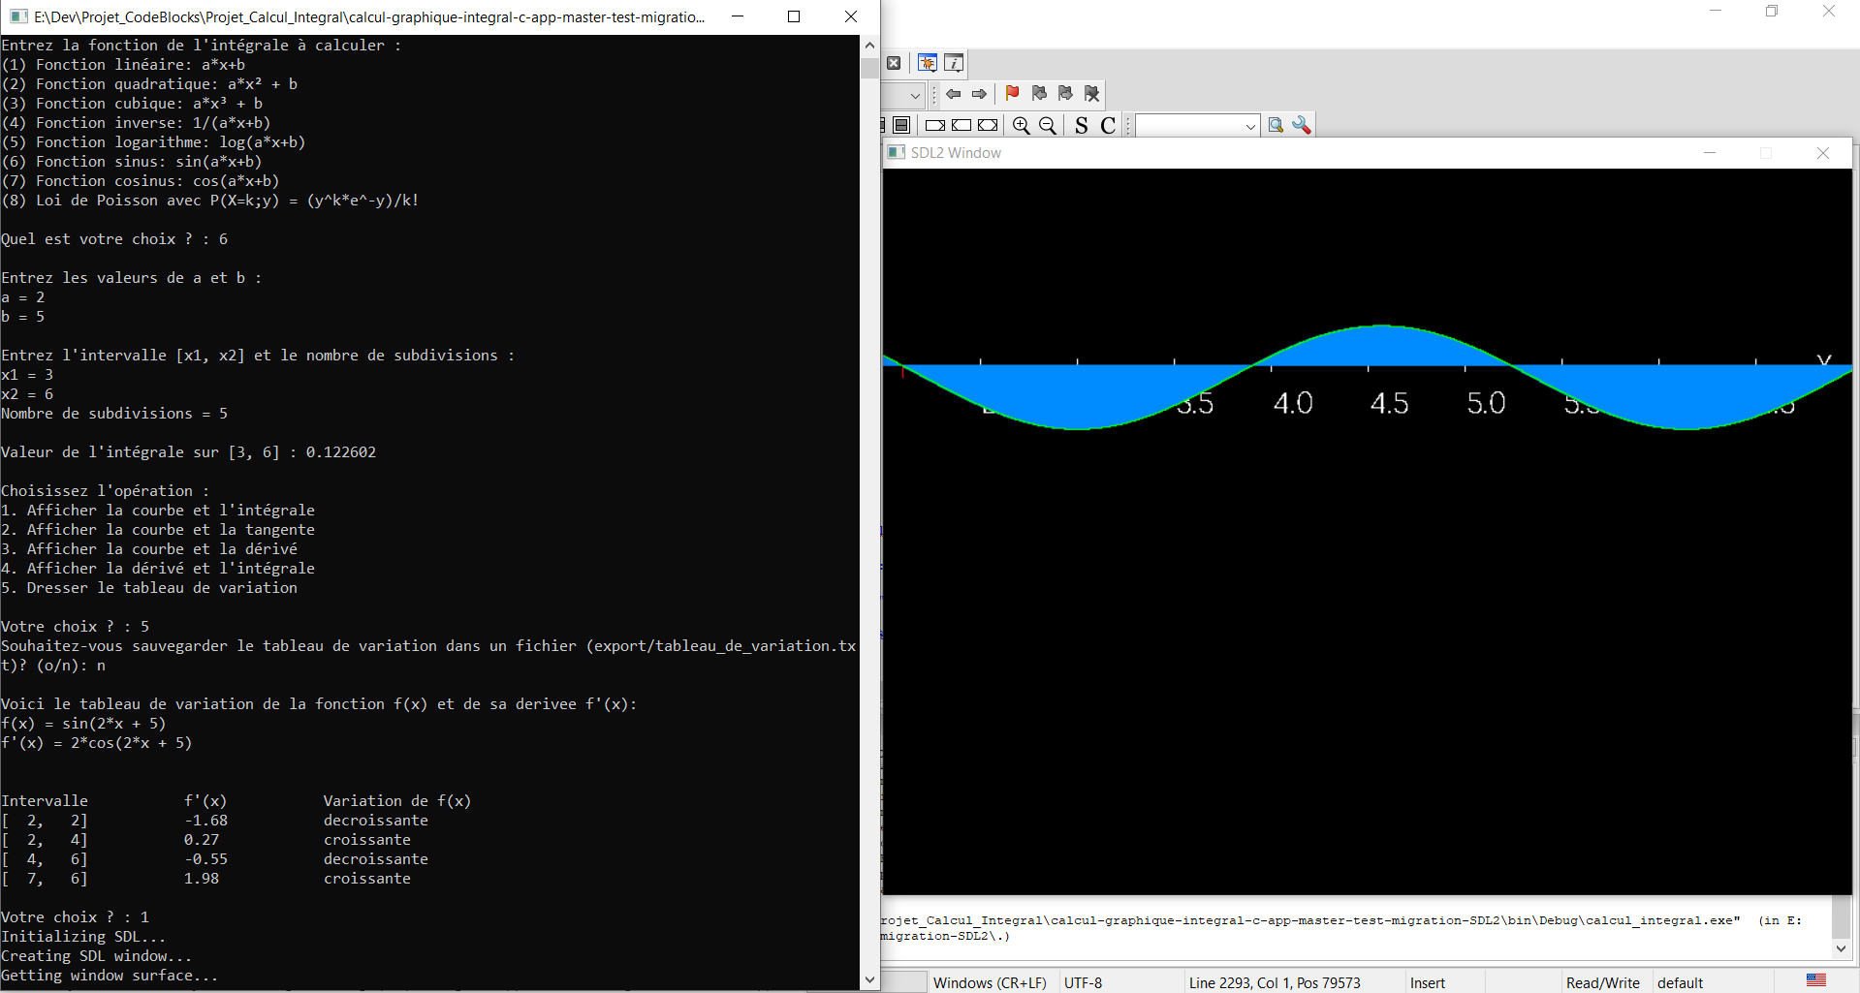Image resolution: width=1860 pixels, height=993 pixels.
Task: Run search with the magnifier-on-page icon
Action: coord(1276,125)
